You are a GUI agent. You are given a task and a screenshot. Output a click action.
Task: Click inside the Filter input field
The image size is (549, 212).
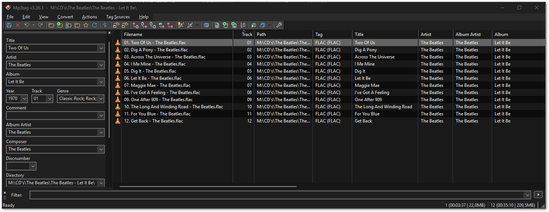tap(277, 195)
